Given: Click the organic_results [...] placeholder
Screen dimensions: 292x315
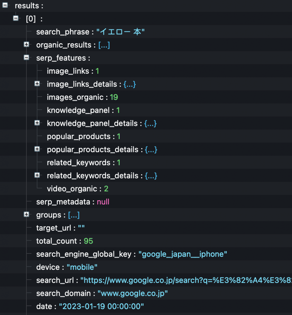Looking at the screenshot, I should click(x=104, y=45).
